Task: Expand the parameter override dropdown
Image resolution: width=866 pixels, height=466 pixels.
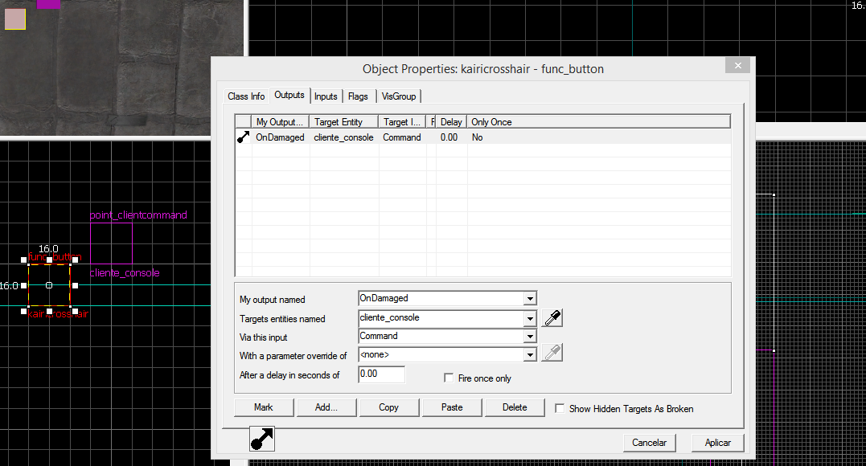Action: click(x=530, y=355)
